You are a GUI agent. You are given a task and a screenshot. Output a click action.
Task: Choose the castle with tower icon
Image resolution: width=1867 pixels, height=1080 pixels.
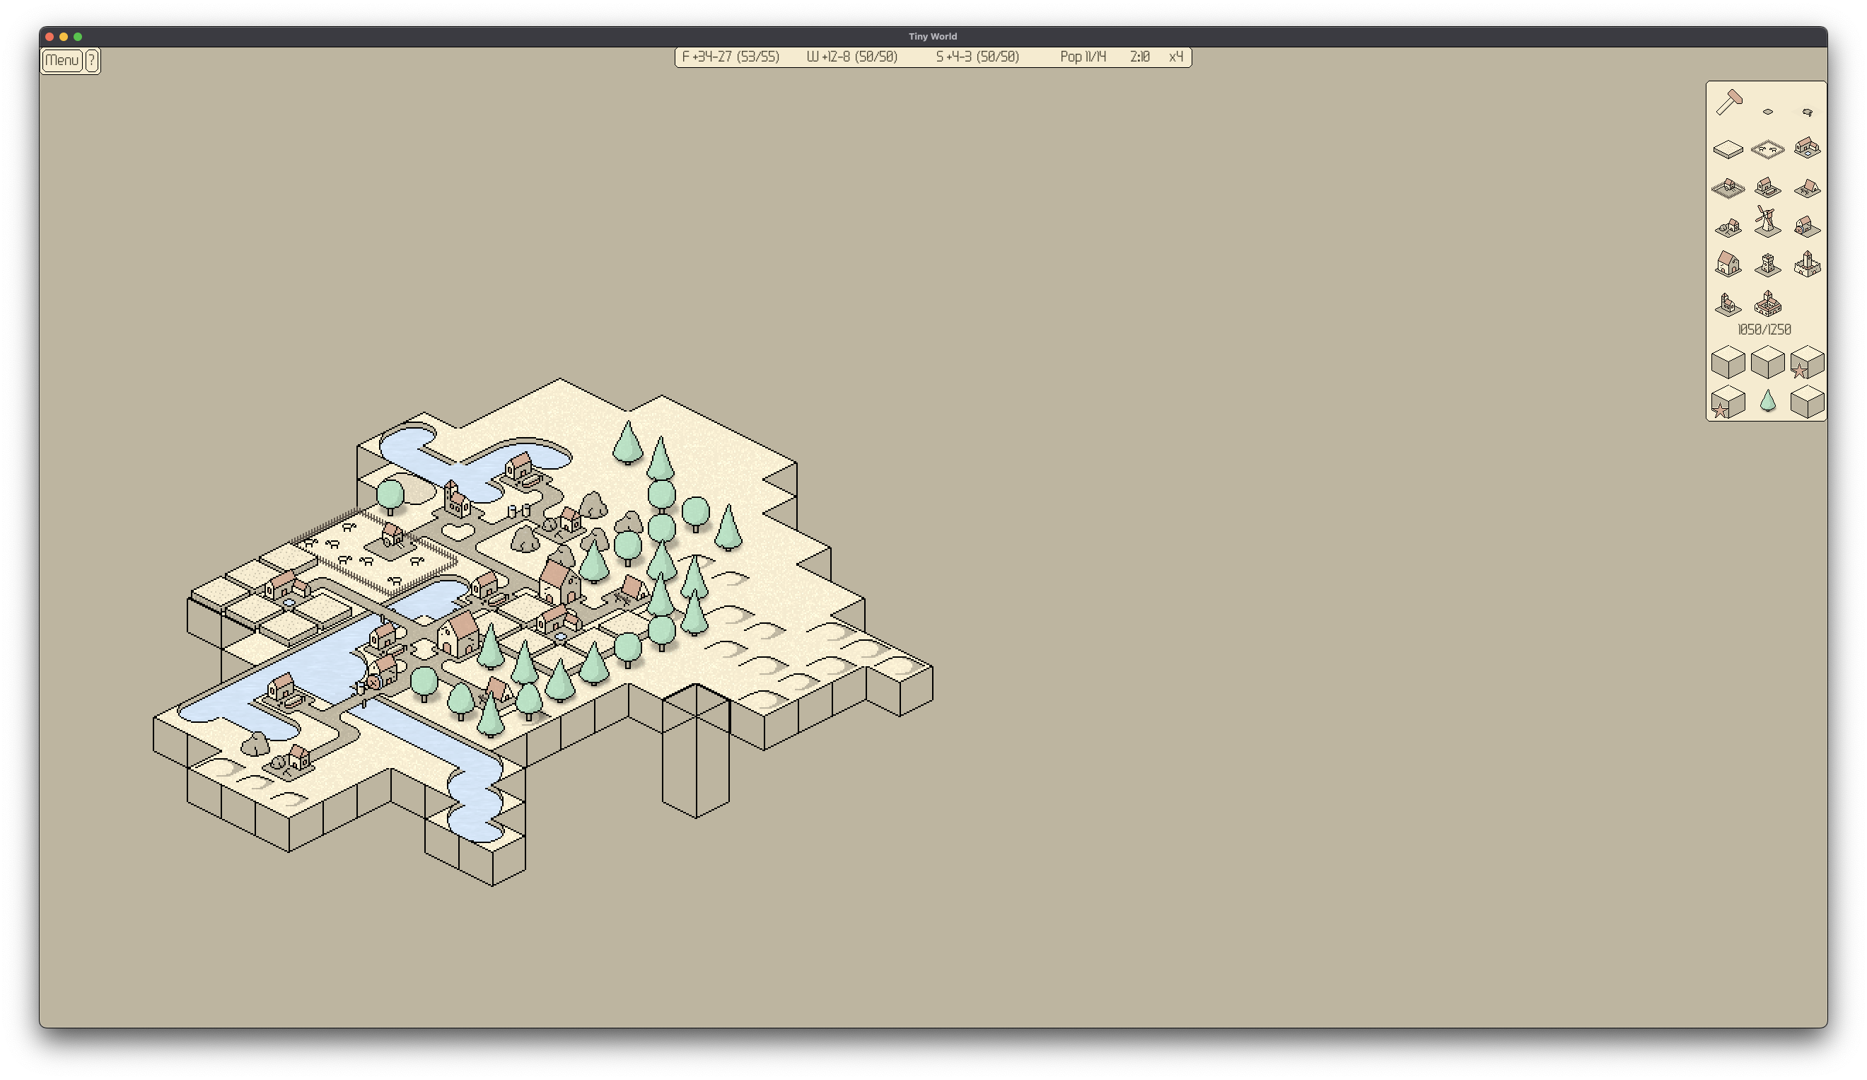pos(1807,264)
